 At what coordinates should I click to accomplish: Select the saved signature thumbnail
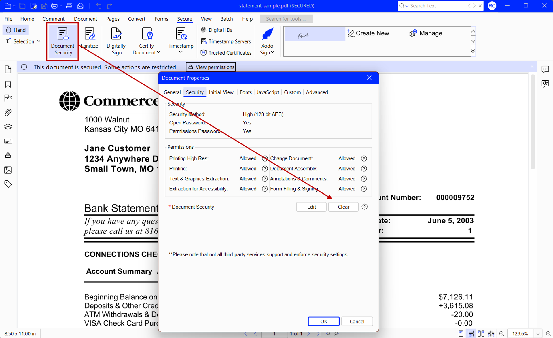(x=315, y=34)
